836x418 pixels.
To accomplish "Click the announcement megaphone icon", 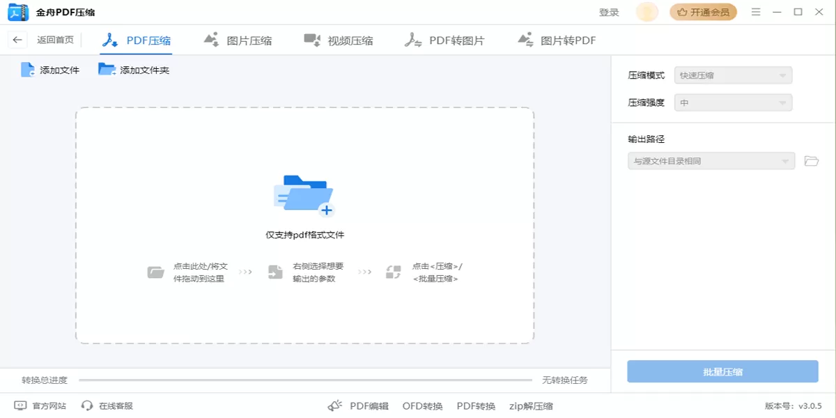I will (335, 405).
